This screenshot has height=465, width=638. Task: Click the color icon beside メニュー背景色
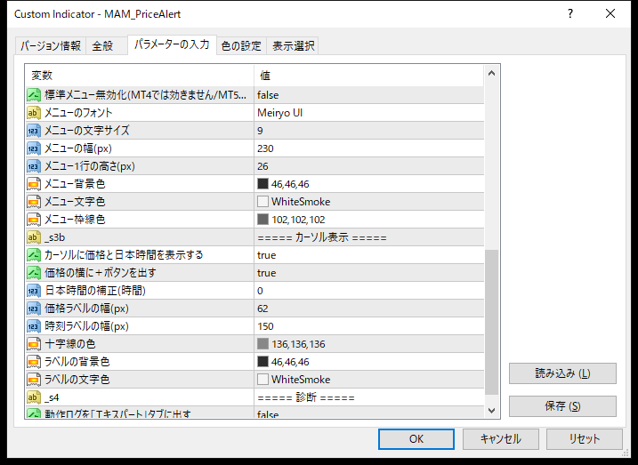click(34, 184)
